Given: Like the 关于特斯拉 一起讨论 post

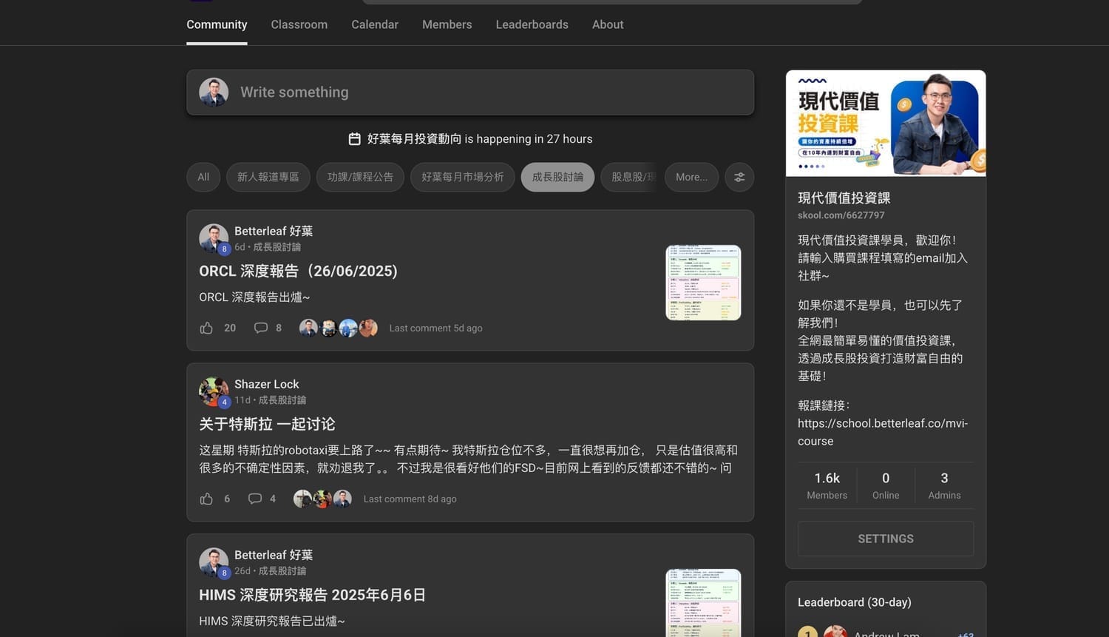Looking at the screenshot, I should click(x=206, y=499).
